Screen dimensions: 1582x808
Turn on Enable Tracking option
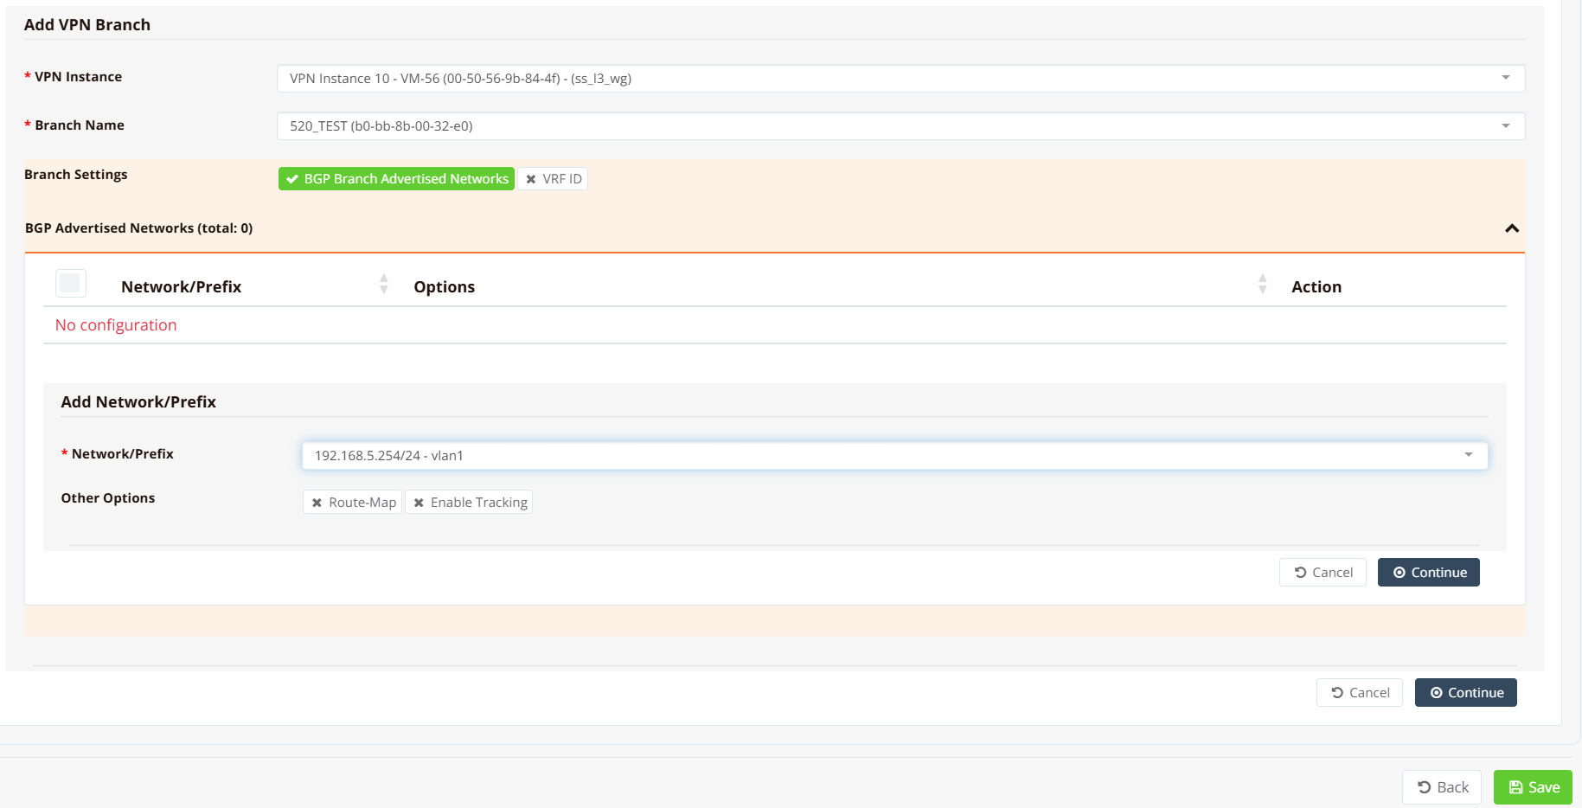click(x=469, y=503)
